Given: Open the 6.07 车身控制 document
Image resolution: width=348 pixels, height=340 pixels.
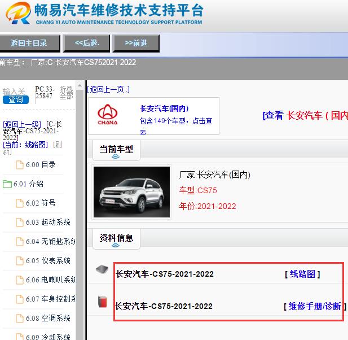Looking at the screenshot, I should pyautogui.click(x=51, y=299).
